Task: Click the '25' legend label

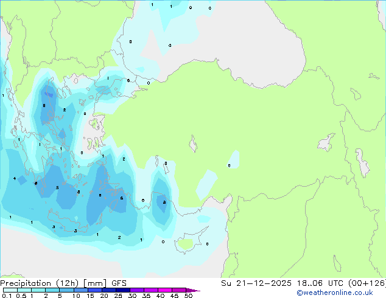Action: tap(118, 296)
